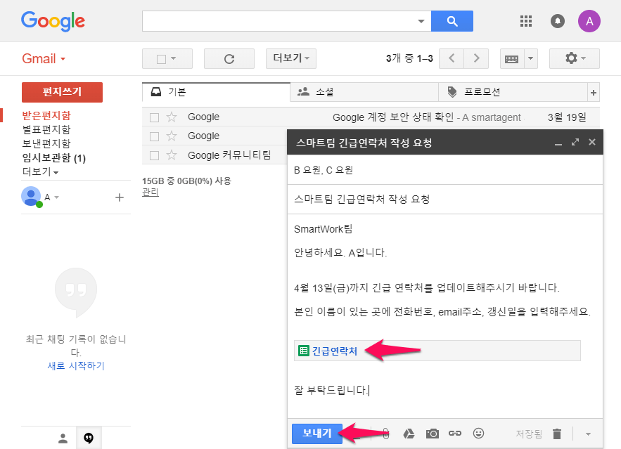This screenshot has width=621, height=449.
Task: Click the refresh mail button
Action: (229, 59)
